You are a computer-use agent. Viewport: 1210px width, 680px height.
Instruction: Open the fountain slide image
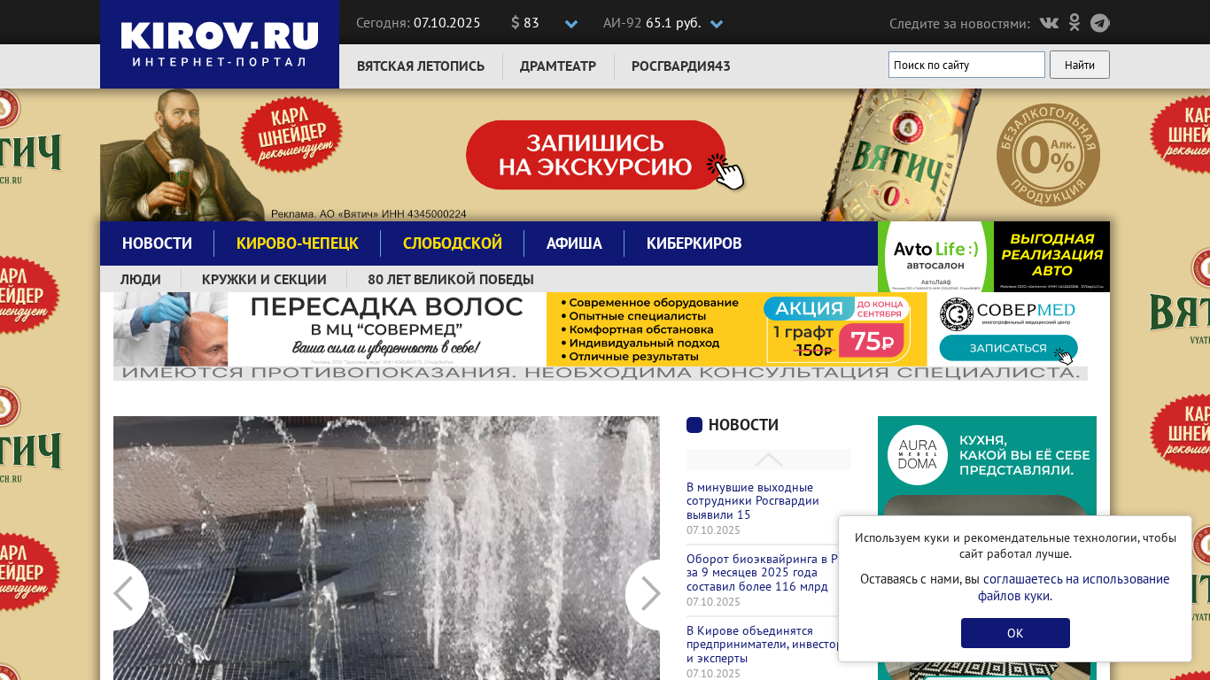coord(386,548)
